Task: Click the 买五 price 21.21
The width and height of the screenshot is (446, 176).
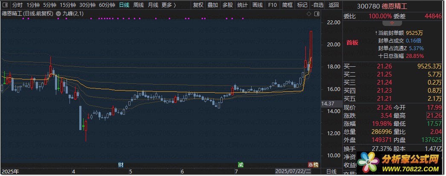Action: [x=385, y=99]
